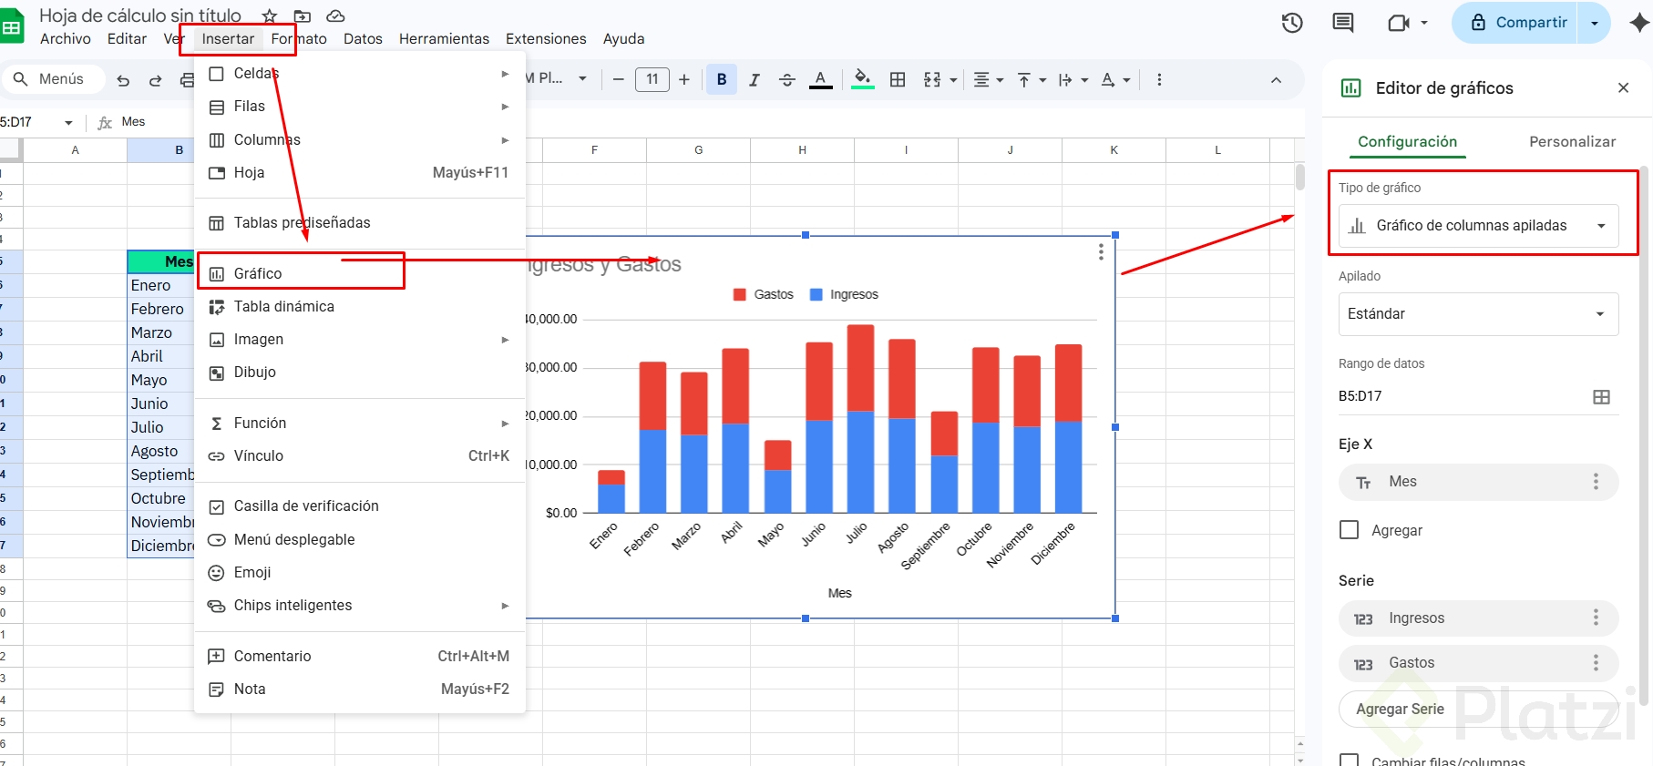1653x766 pixels.
Task: Expand Chips inteligentes submenu
Action: (360, 606)
